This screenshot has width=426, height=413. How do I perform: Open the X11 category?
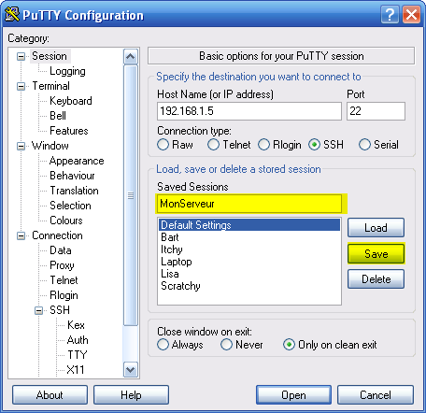76,370
